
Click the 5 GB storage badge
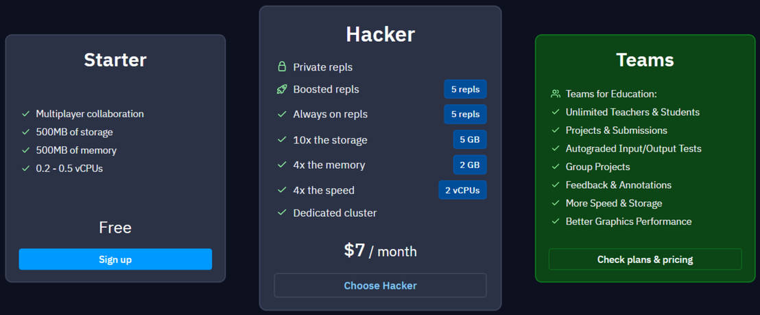pyautogui.click(x=469, y=139)
